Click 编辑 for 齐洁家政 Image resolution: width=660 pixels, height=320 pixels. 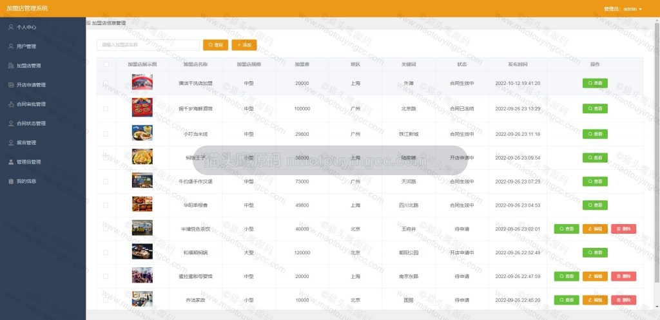(595, 300)
